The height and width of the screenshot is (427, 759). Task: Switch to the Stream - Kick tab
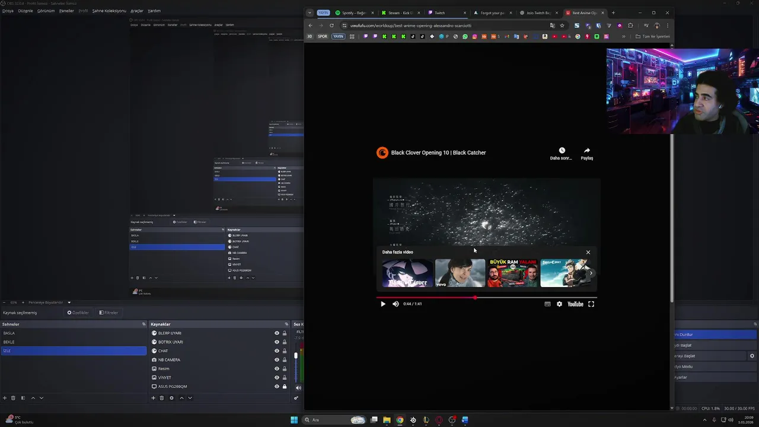click(400, 12)
